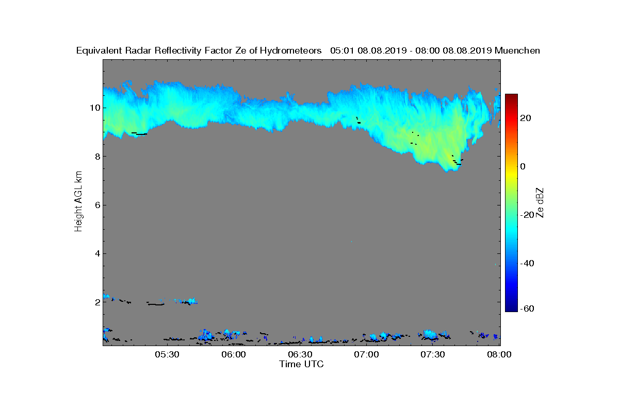The width and height of the screenshot is (619, 412).
Task: Click the colorbar value -40 label
Action: point(527,263)
